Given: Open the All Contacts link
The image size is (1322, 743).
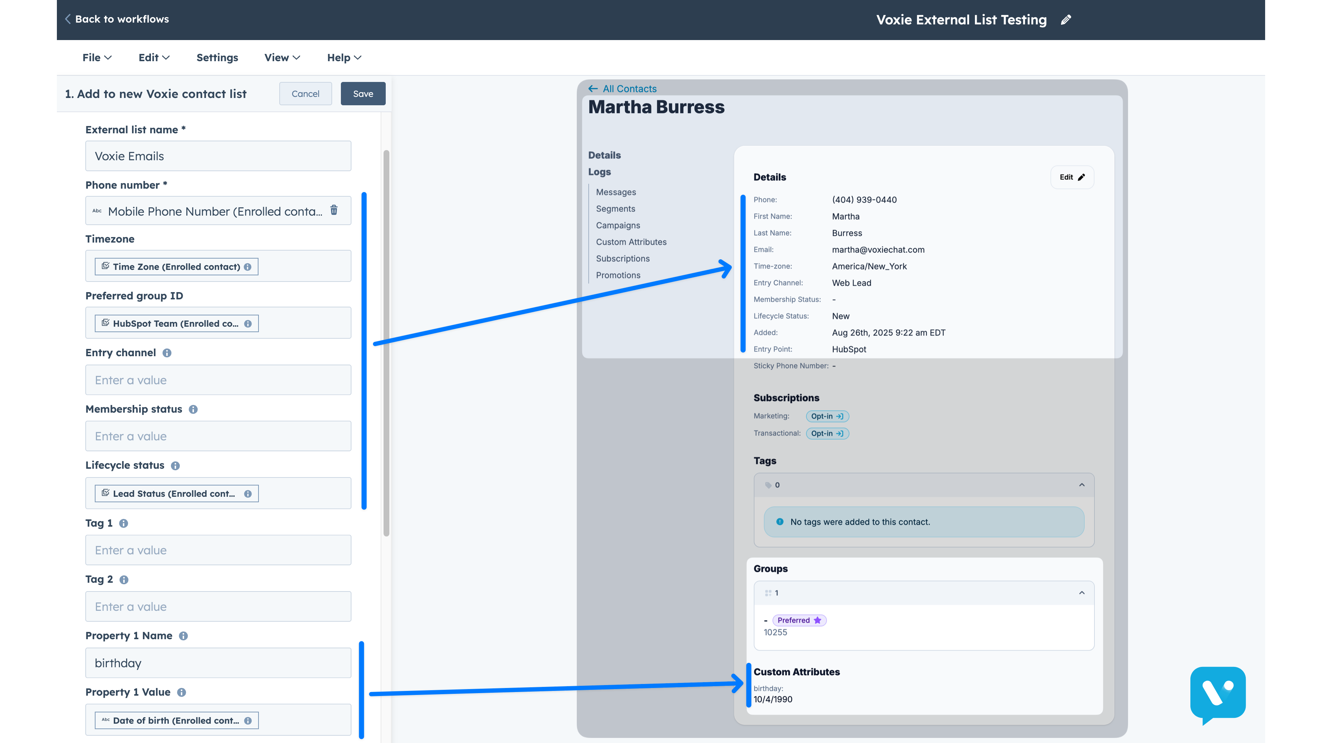Looking at the screenshot, I should point(630,89).
